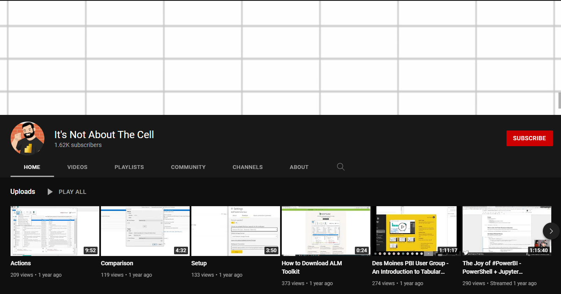Click the Uploads section heading
561x294 pixels.
click(23, 191)
